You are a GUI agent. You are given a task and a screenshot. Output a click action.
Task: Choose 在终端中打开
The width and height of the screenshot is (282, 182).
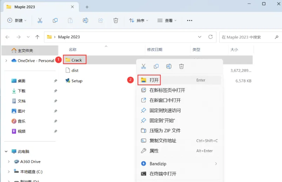[x=179, y=174]
